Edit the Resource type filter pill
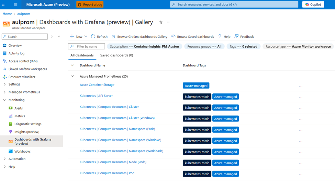This screenshot has height=181, width=335. pos(298,47)
